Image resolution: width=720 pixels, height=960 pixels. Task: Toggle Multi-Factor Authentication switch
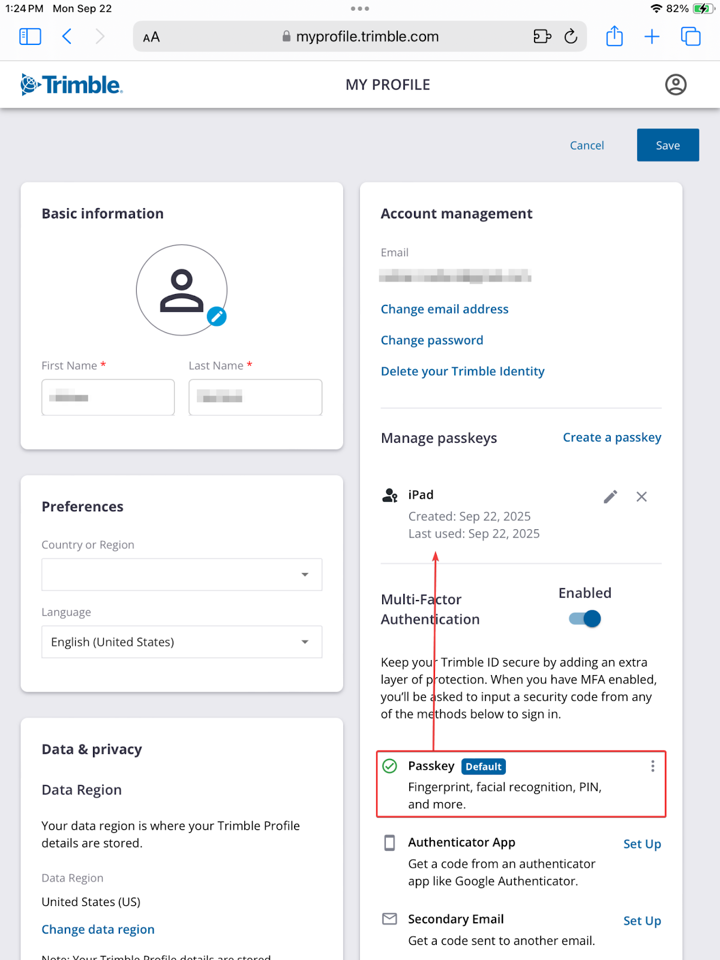coord(585,619)
